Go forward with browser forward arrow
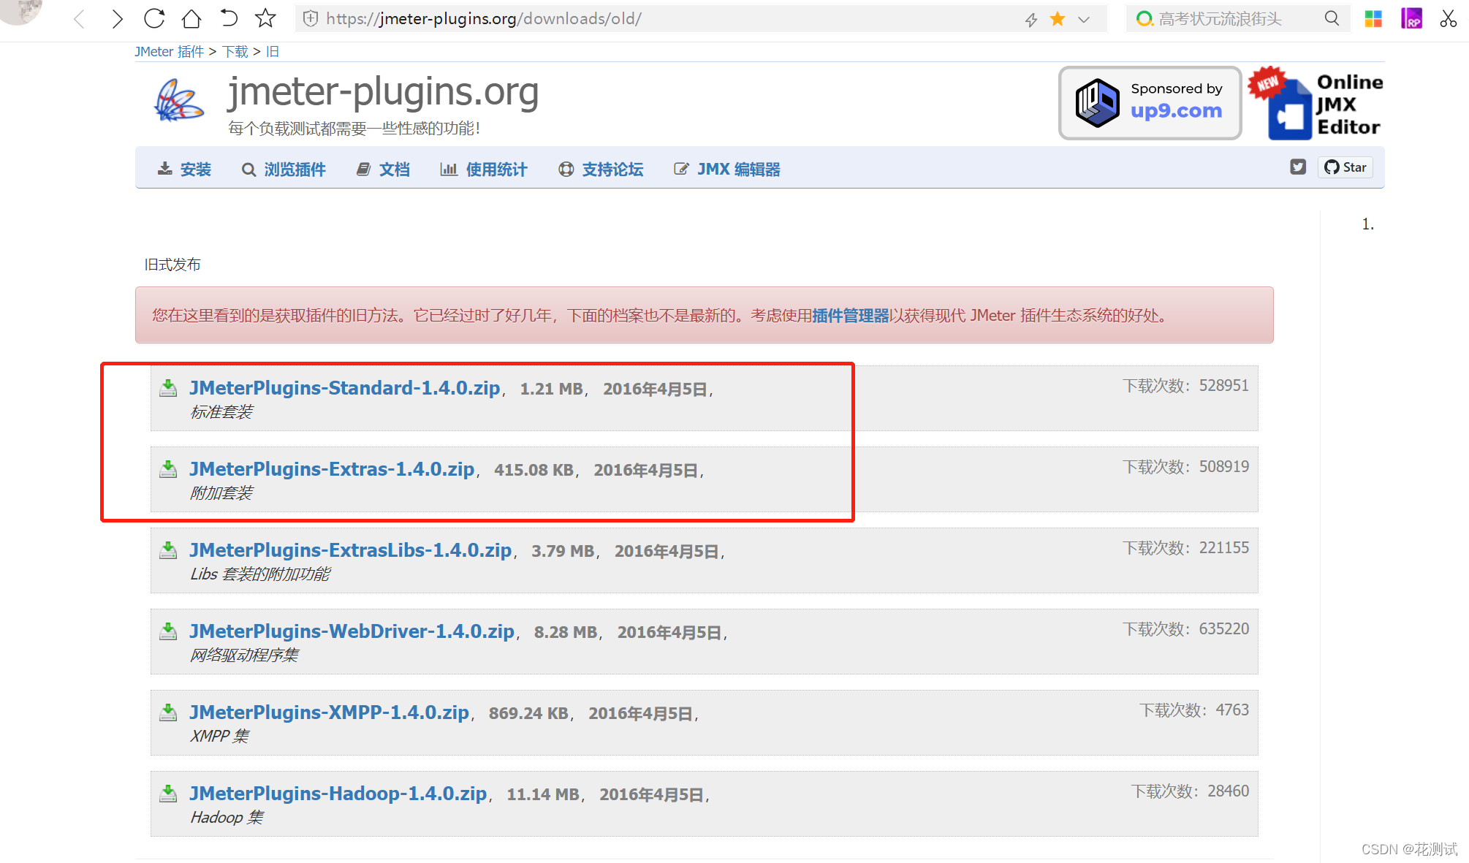Screen dimensions: 1469x863 tap(117, 19)
